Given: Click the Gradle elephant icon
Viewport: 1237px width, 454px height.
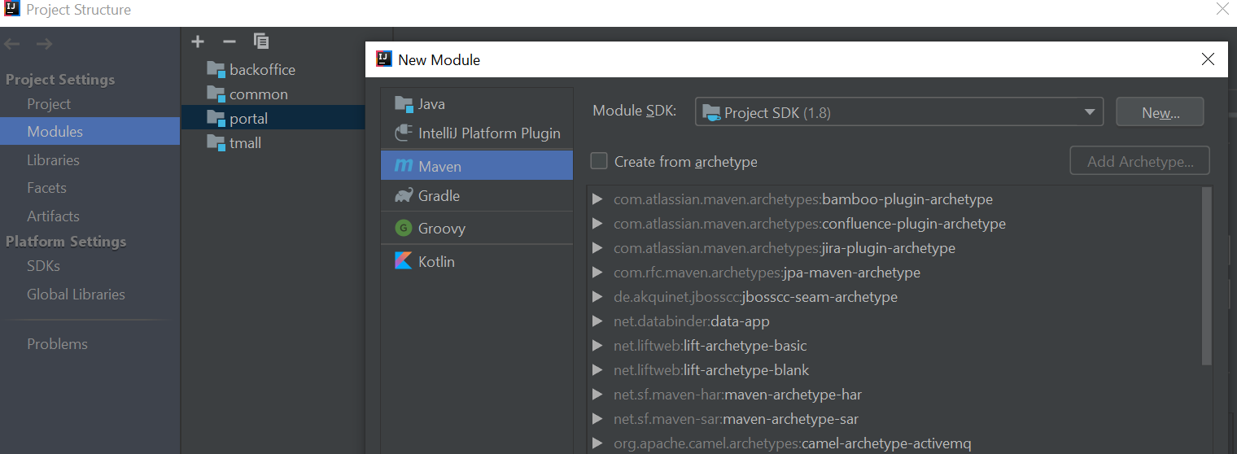Looking at the screenshot, I should 404,195.
